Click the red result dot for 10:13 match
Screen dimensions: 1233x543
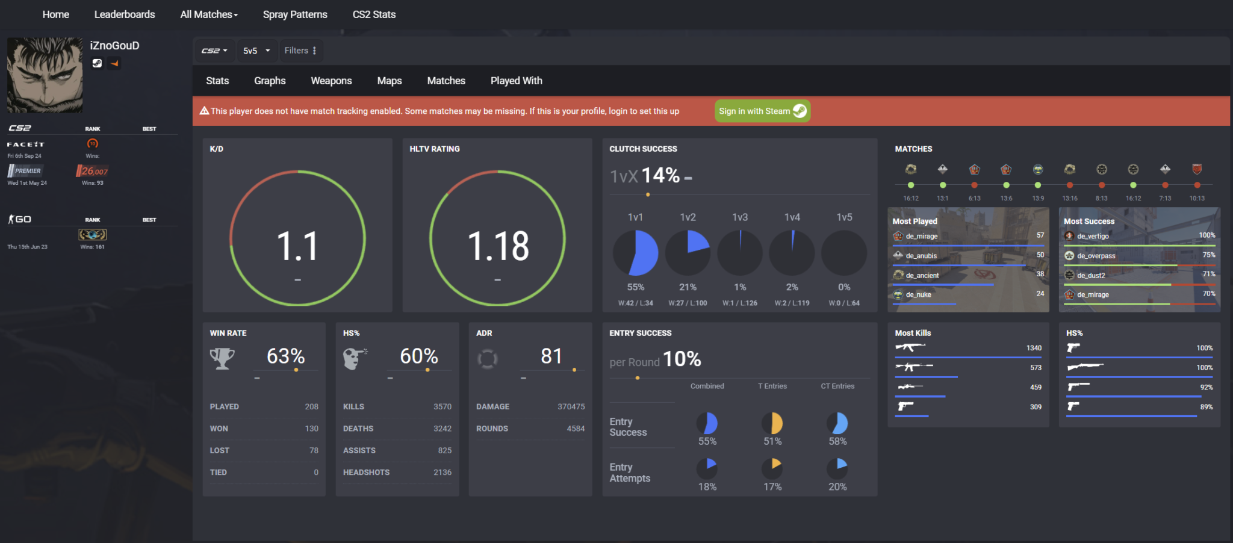pos(1197,185)
